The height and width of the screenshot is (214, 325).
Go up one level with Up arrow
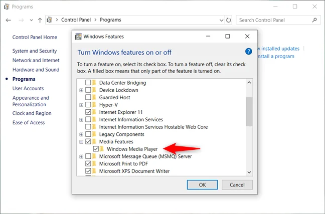40,20
